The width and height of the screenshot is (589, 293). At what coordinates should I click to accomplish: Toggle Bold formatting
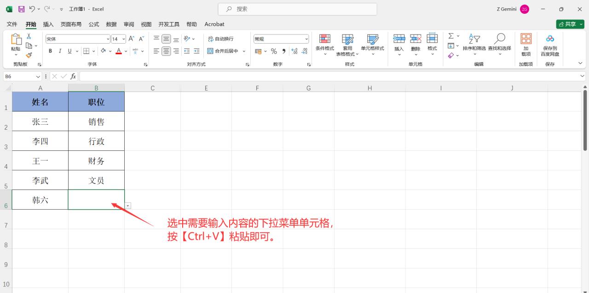click(50, 51)
